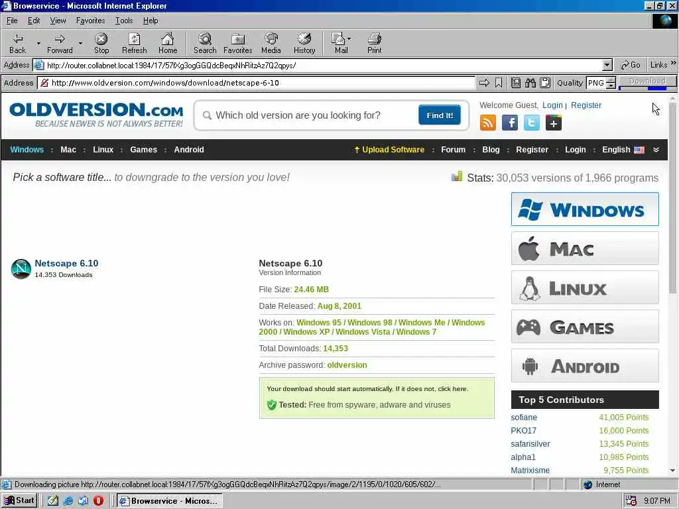Select the Games tab in site navbar
679x509 pixels.
tap(143, 150)
